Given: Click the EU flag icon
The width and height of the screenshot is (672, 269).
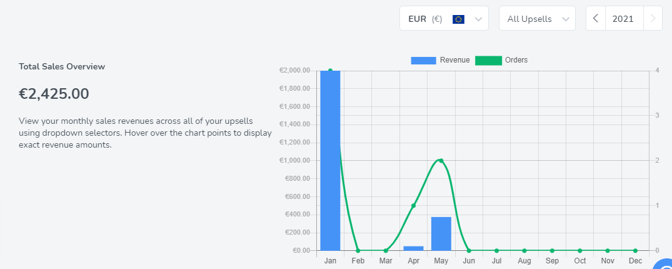Looking at the screenshot, I should click(x=459, y=19).
